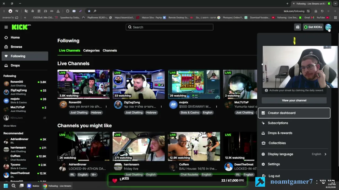Open harrisnaarn stream thumbnail

[139, 146]
